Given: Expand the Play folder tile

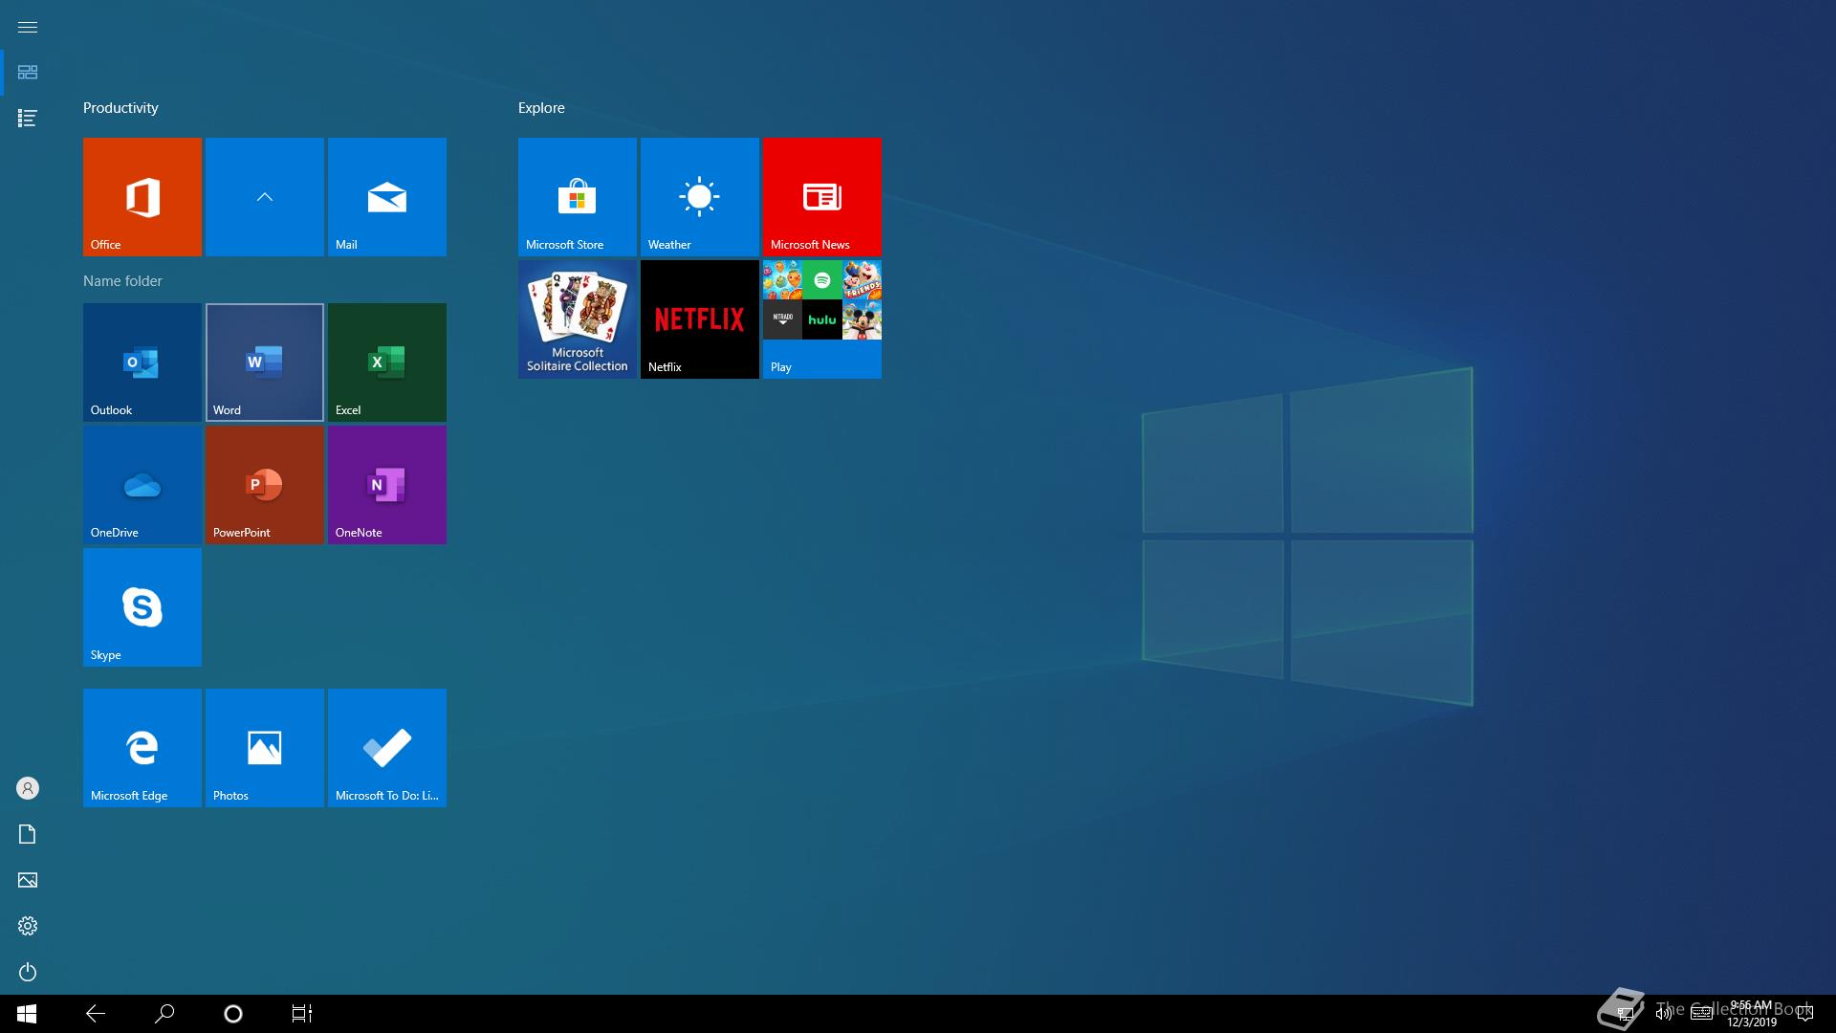Looking at the screenshot, I should 821,319.
